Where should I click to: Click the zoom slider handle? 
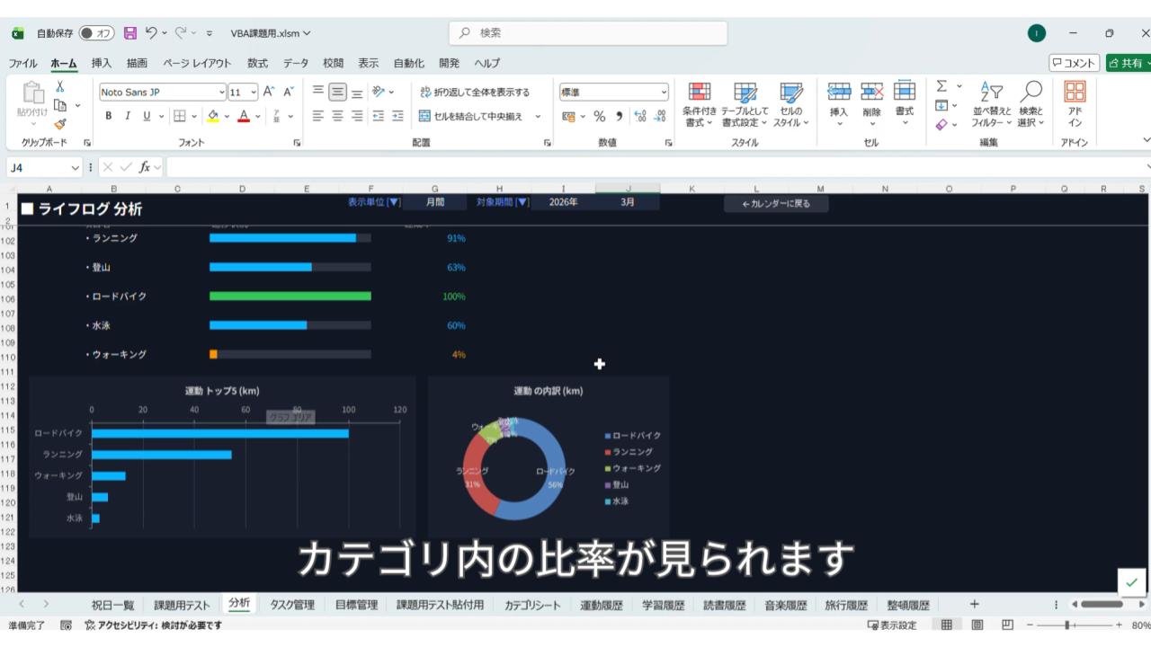[1067, 625]
